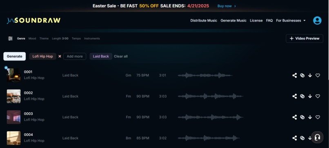Click the Generate button

click(14, 56)
